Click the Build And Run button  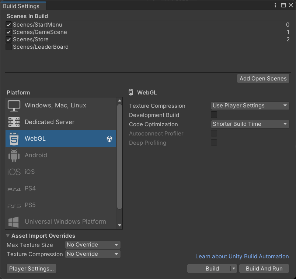point(264,269)
